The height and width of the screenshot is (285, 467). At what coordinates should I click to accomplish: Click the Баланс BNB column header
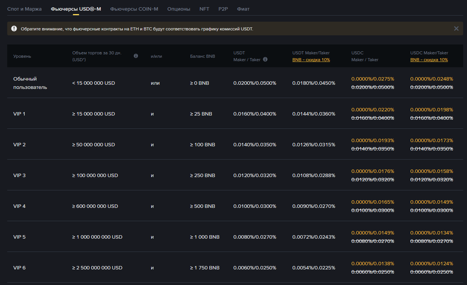pyautogui.click(x=203, y=56)
